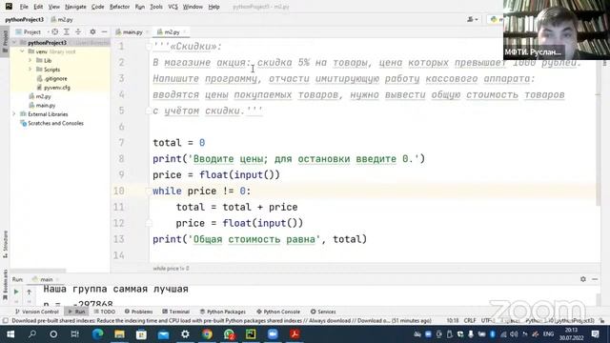
Task: Open Problems tool window
Action: 139,312
